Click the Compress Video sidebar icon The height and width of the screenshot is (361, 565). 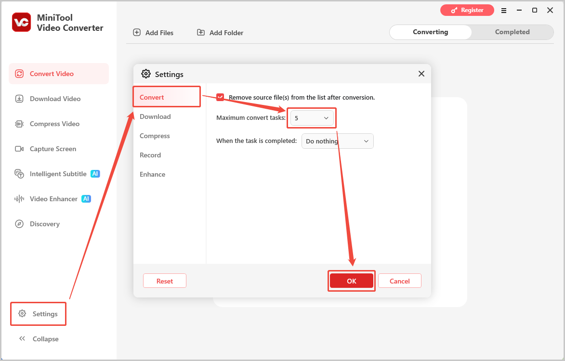19,124
